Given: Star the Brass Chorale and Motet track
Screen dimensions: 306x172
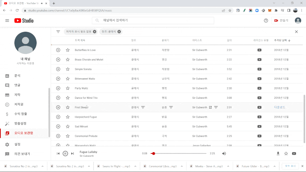Looking at the screenshot, I should tap(68, 60).
